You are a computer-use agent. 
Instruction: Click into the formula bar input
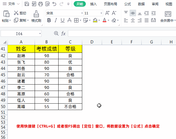point(122,33)
